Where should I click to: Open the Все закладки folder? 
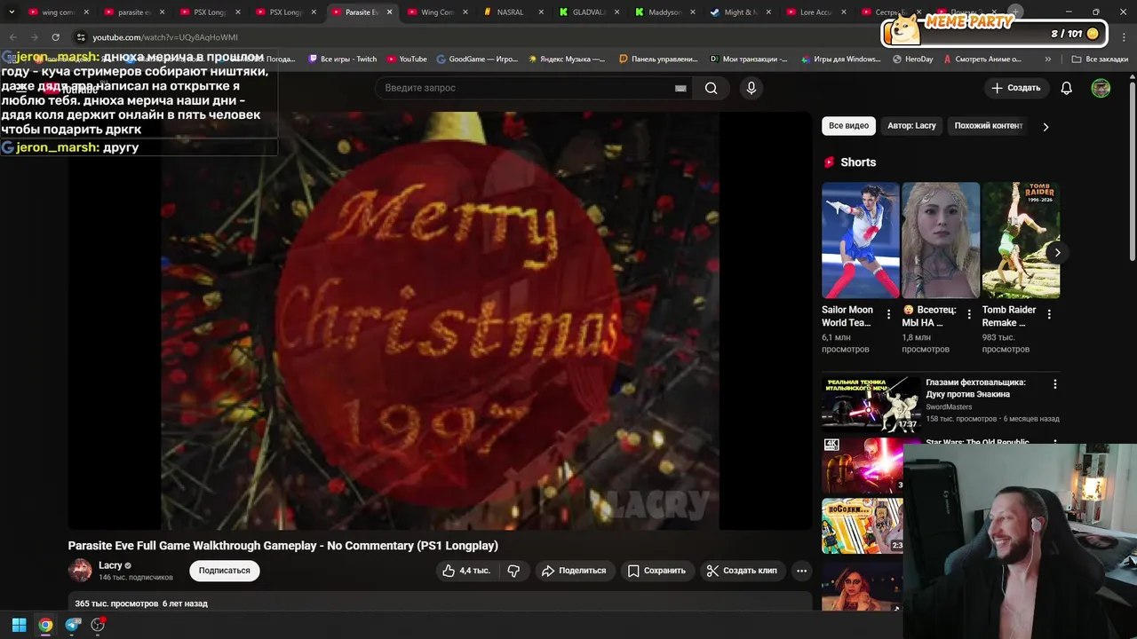1100,59
